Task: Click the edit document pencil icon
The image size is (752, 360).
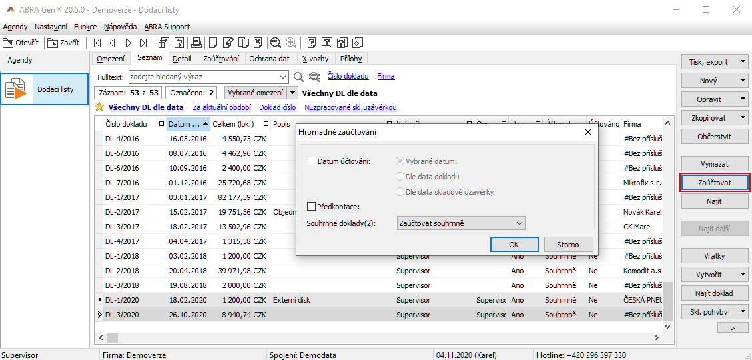Action: (x=228, y=43)
